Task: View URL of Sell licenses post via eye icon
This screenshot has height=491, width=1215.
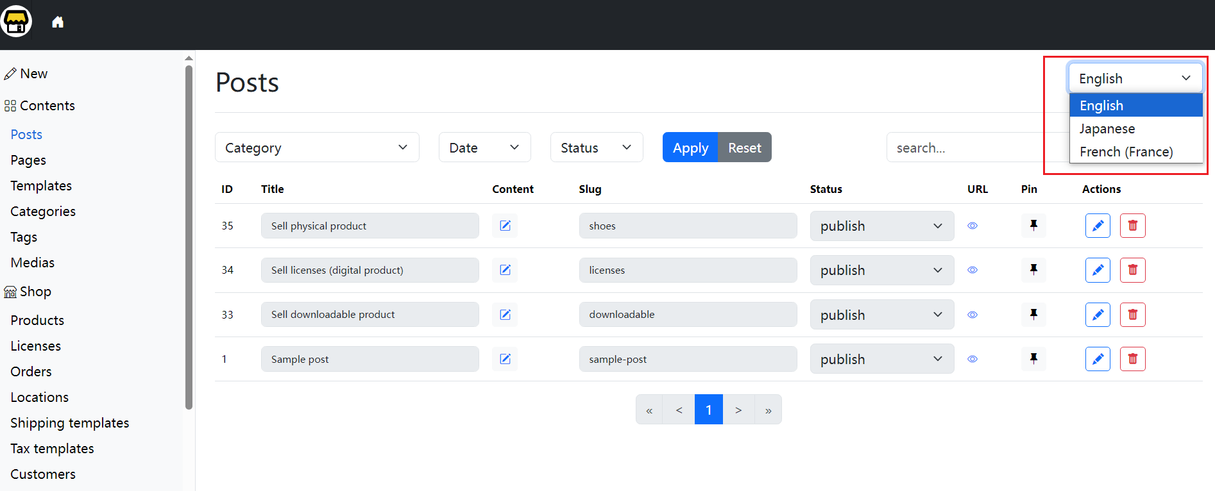Action: [x=973, y=270]
